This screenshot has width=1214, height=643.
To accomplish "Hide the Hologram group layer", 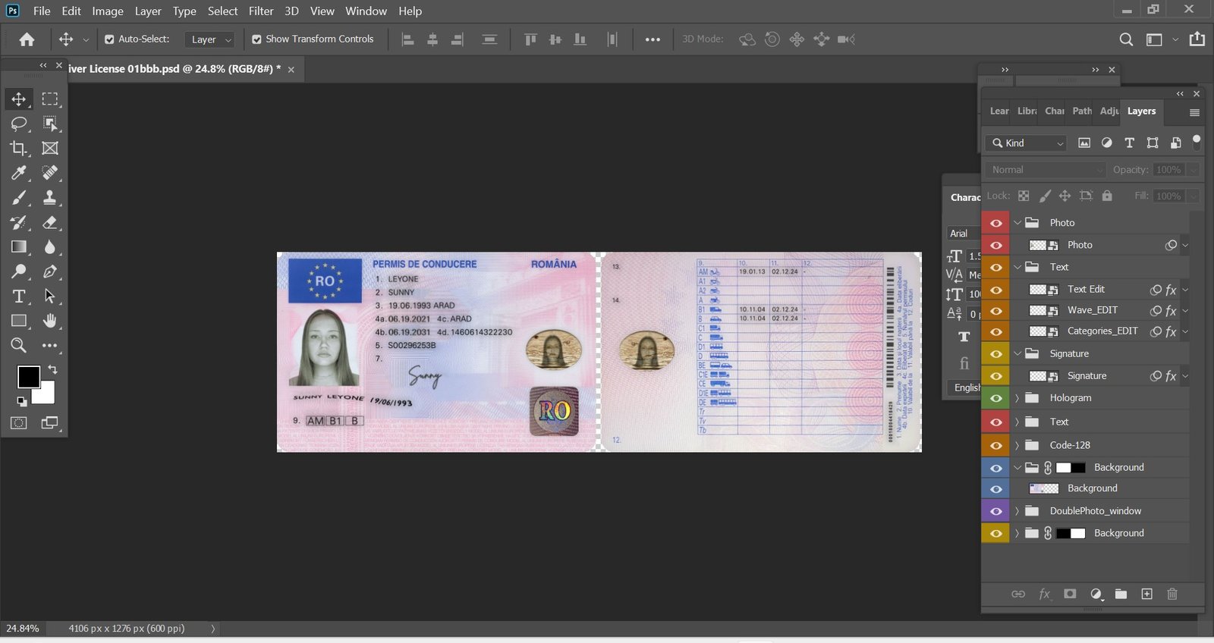I will click(995, 398).
